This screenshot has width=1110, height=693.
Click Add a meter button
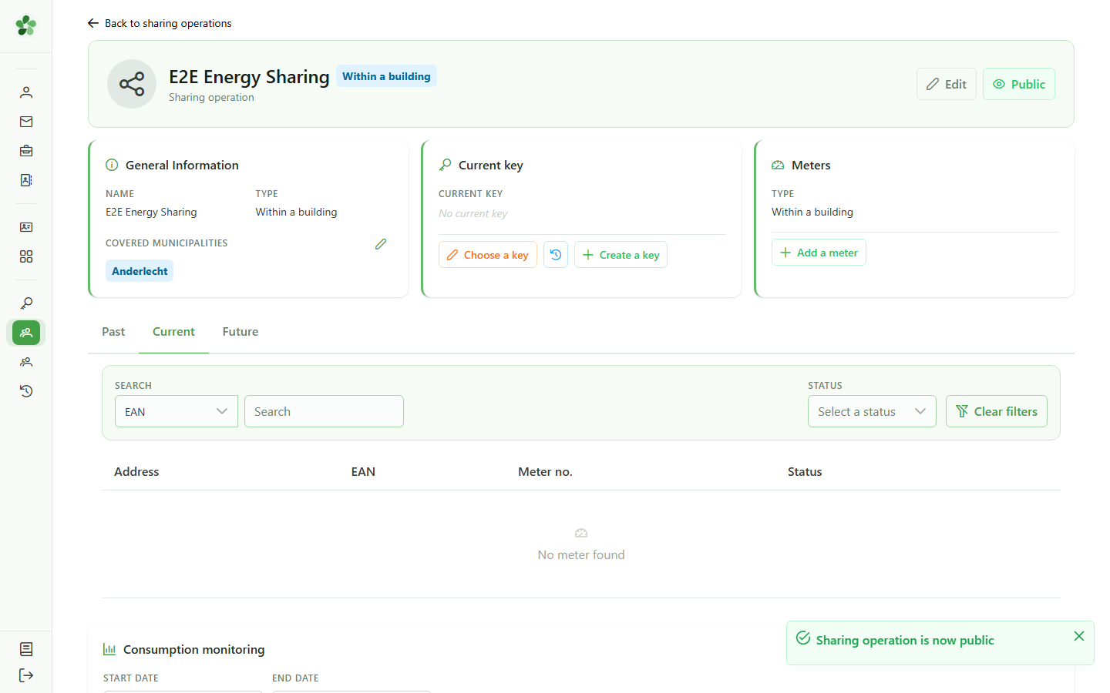(819, 253)
